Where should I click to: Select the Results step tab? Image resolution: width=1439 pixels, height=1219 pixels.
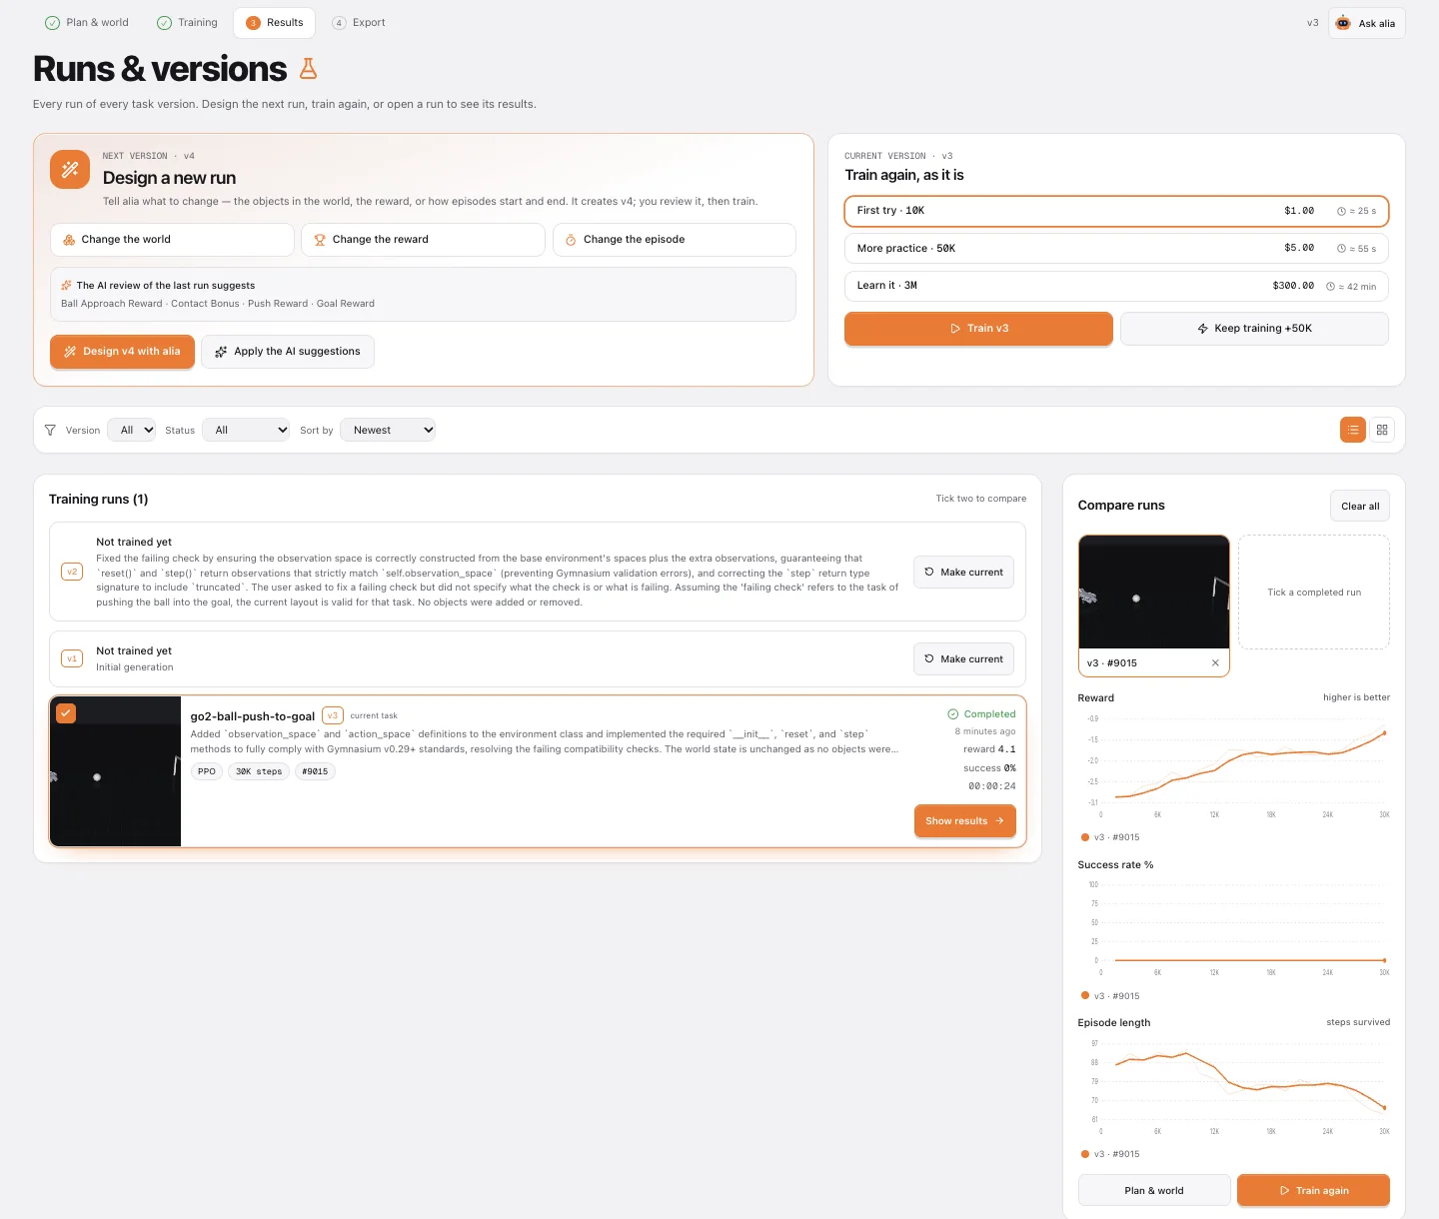(x=275, y=22)
